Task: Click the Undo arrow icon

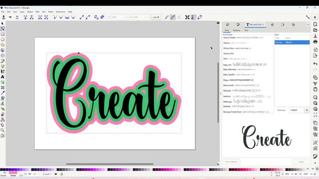Action: click(316, 64)
